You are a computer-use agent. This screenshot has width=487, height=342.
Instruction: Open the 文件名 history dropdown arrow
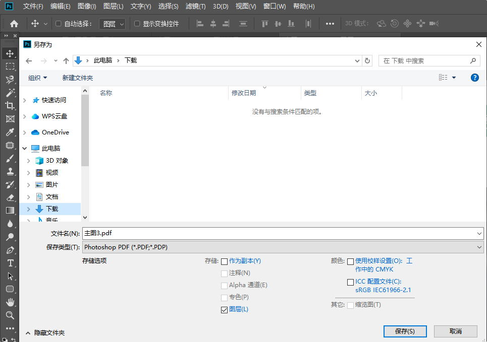point(479,234)
